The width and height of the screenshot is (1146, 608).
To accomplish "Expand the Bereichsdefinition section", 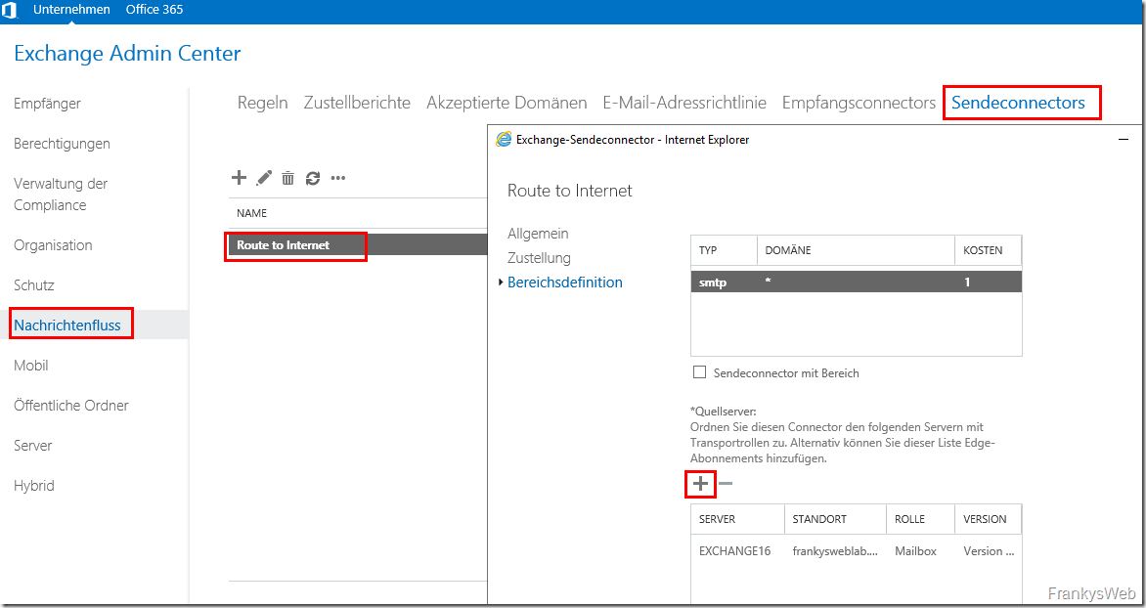I will (564, 282).
